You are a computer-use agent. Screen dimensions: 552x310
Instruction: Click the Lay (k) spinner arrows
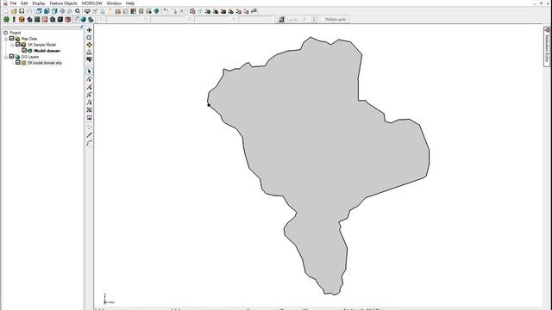pyautogui.click(x=314, y=19)
